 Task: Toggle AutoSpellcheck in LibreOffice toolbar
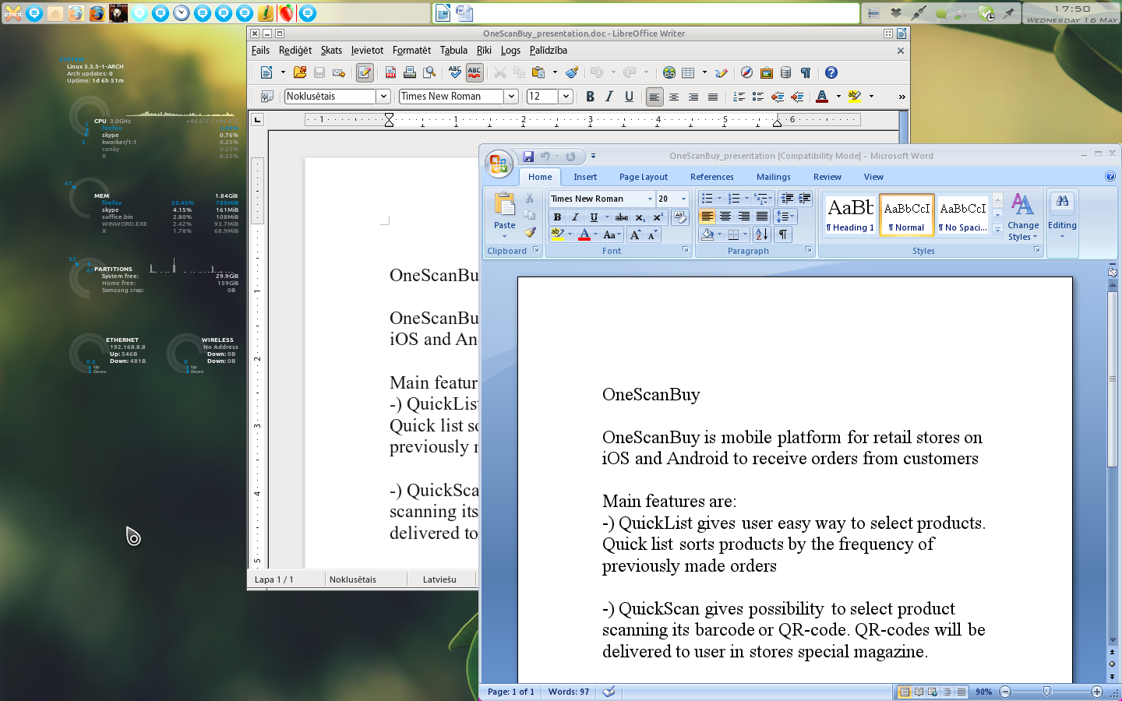pos(475,72)
